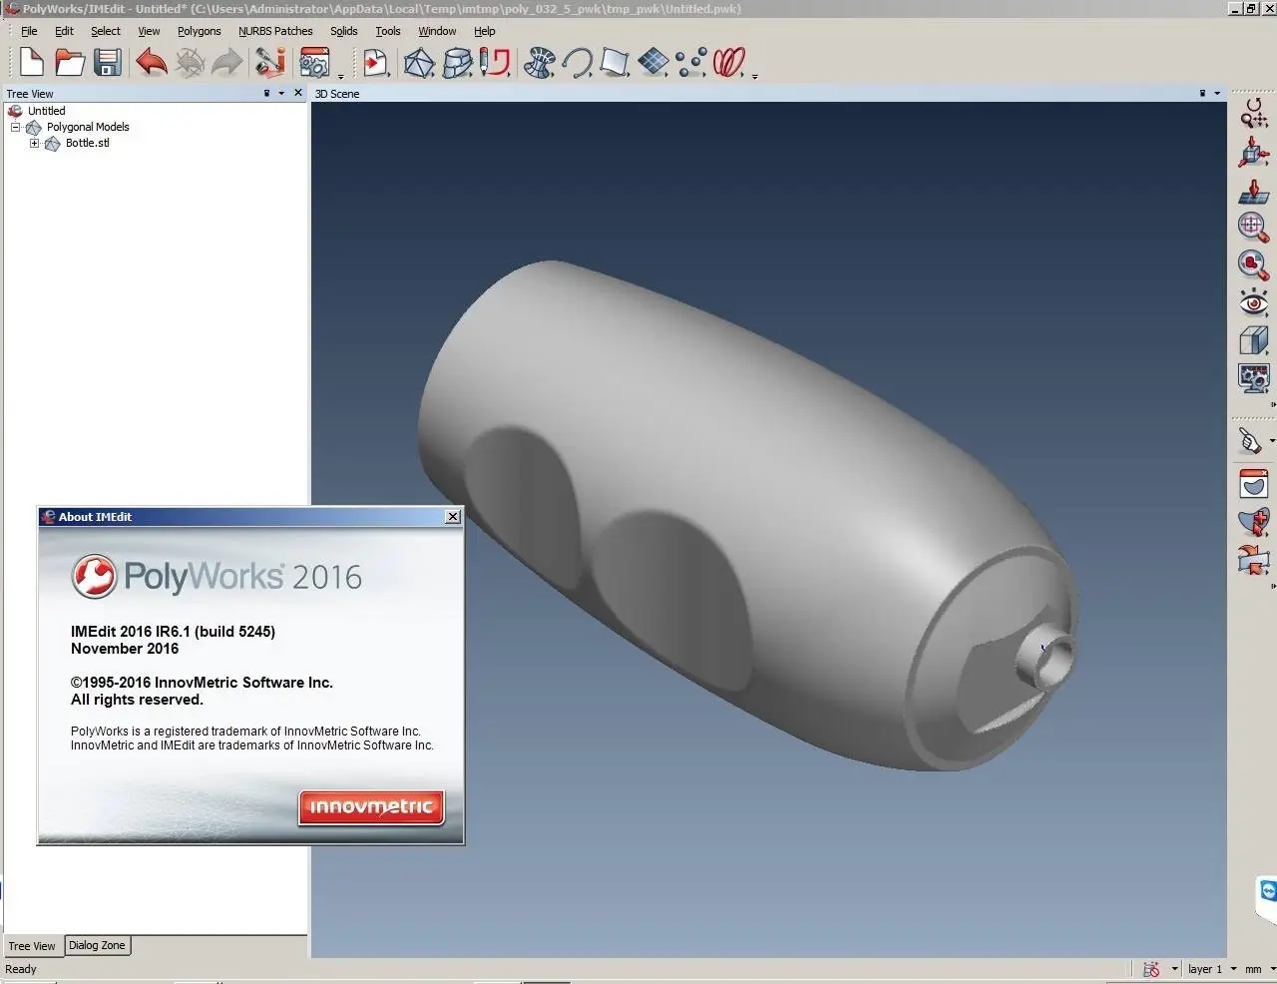Click the points cluster tool icon
This screenshot has height=984, width=1277.
click(x=691, y=63)
